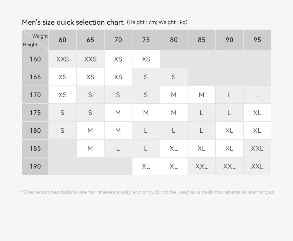
Task: Select the 190 cm height row header
Action: [x=35, y=166]
